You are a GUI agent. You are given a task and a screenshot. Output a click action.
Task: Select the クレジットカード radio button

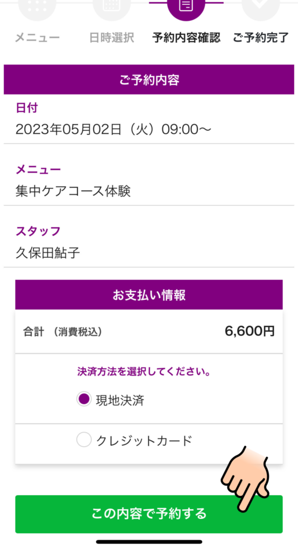coord(84,439)
